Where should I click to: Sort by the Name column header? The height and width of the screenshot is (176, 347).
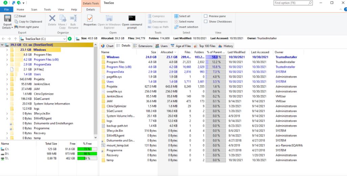(x=118, y=52)
